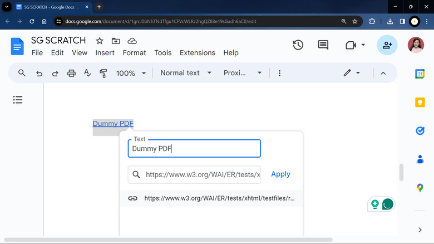Click the Undo arrow
The width and height of the screenshot is (434, 244).
[39, 73]
